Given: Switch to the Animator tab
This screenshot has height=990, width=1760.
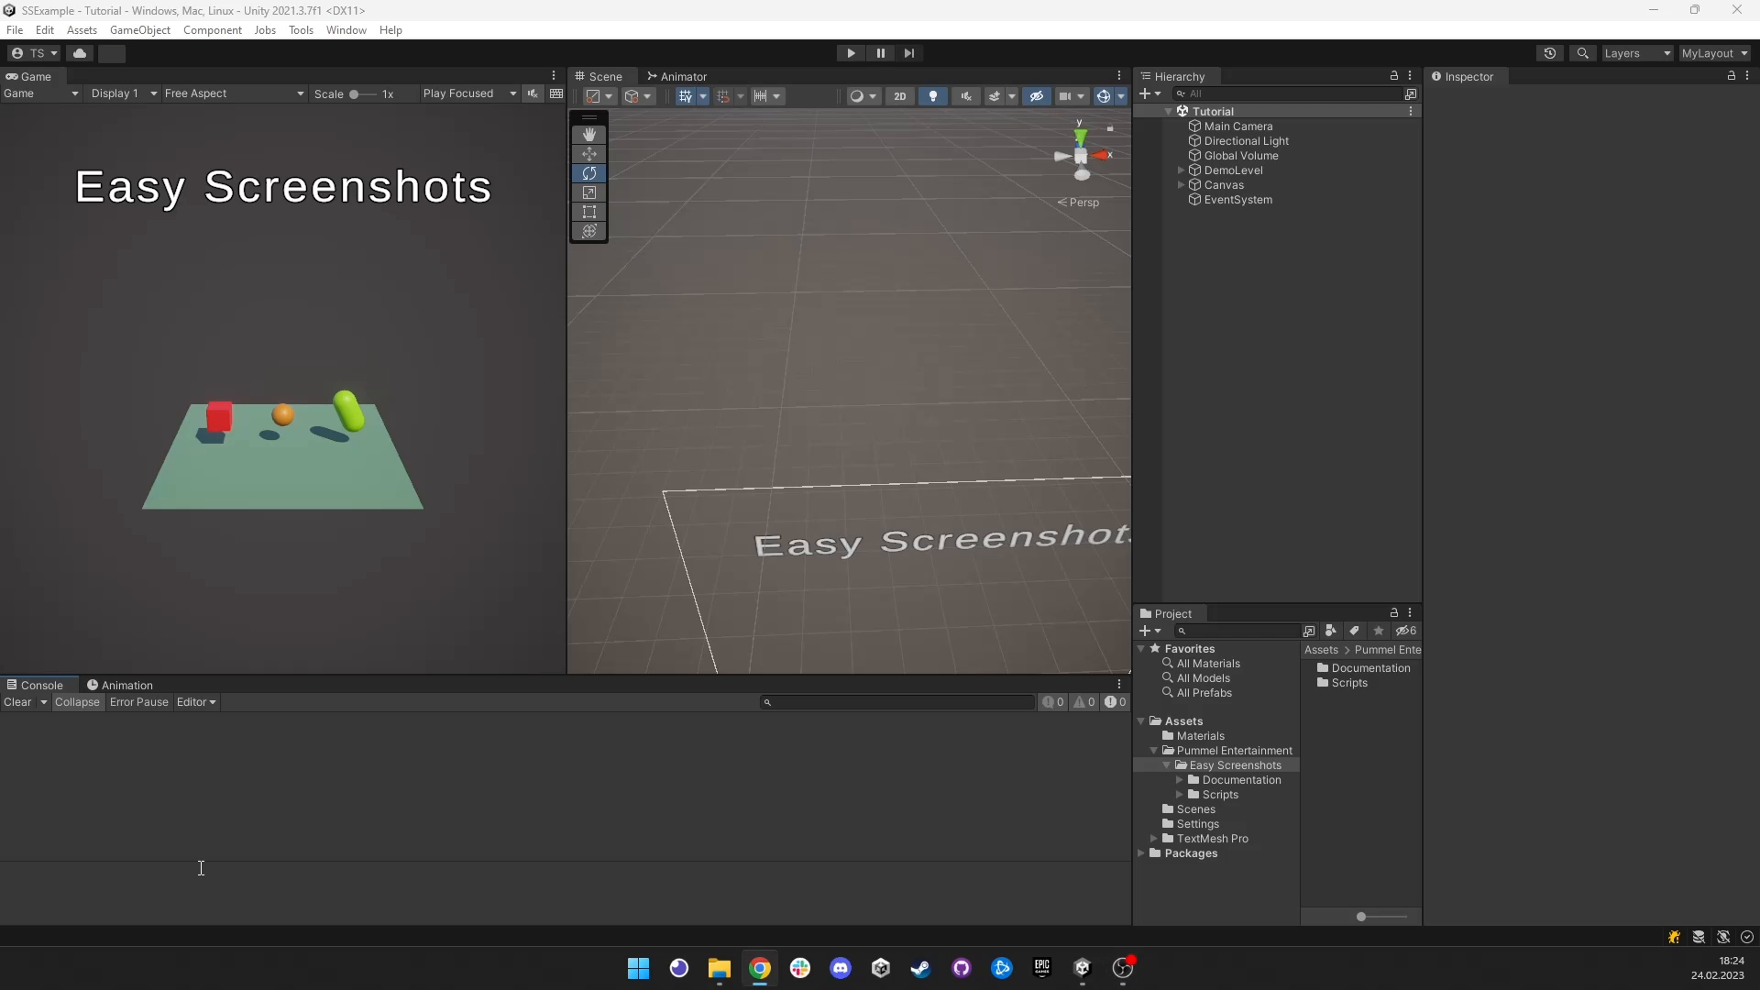Looking at the screenshot, I should coord(676,77).
